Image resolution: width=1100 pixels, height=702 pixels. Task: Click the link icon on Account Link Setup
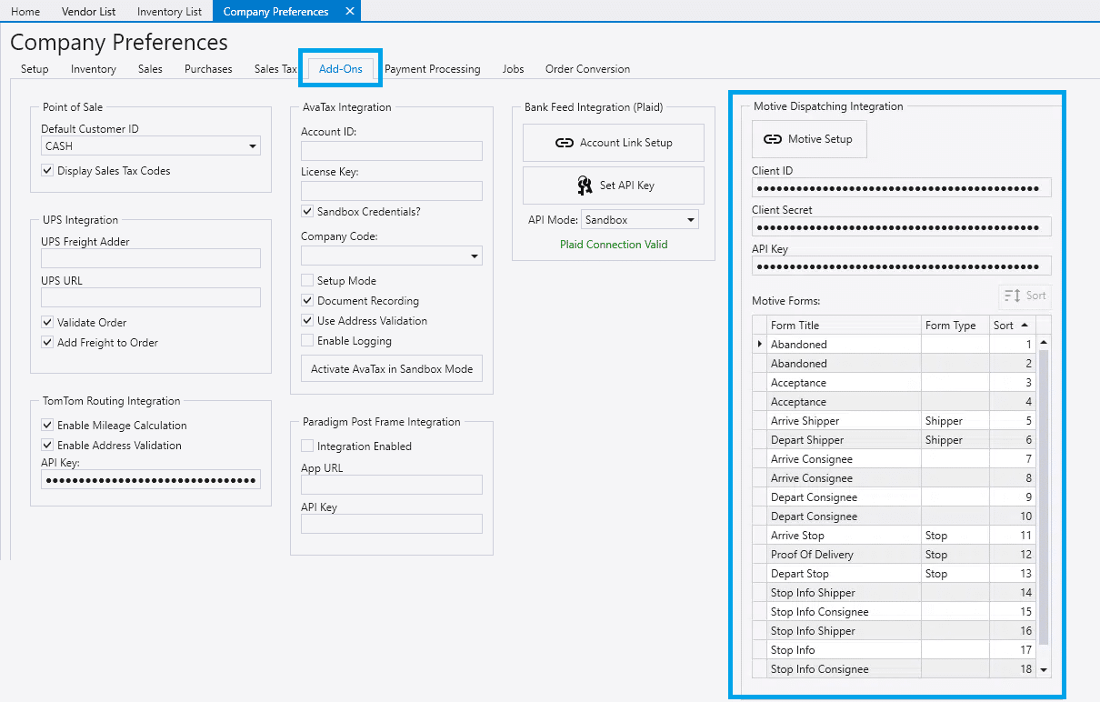[x=564, y=143]
